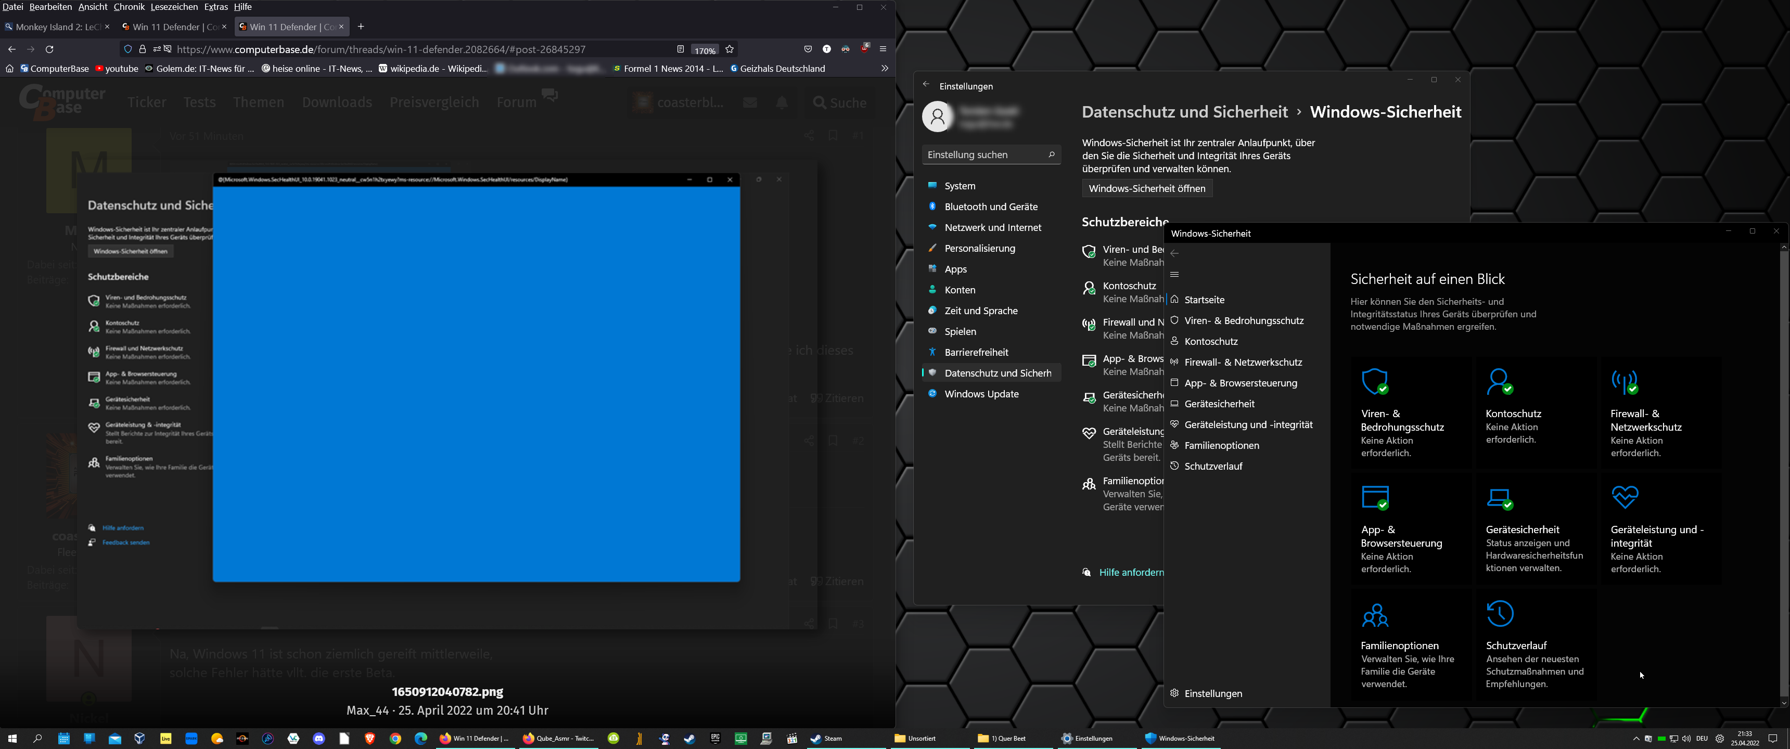Screen dimensions: 1790x749
Task: Open the Chronik menu in Firefox
Action: (129, 7)
